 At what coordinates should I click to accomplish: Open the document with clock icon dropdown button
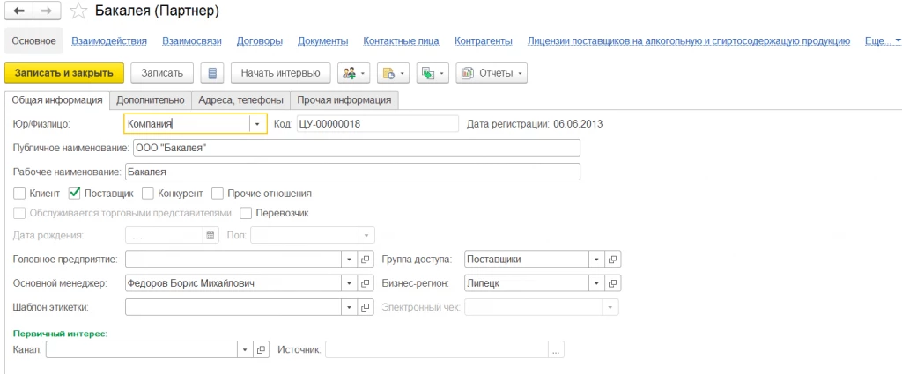[392, 73]
